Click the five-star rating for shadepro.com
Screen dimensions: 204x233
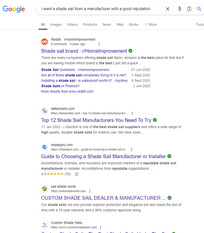[x=55, y=174]
